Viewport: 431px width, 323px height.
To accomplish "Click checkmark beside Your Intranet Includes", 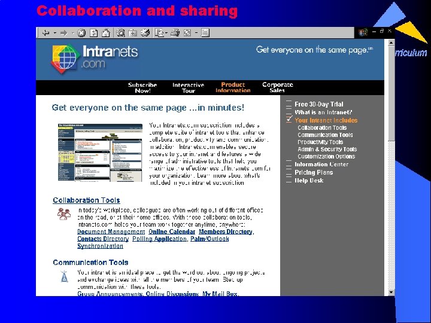I will tap(289, 119).
